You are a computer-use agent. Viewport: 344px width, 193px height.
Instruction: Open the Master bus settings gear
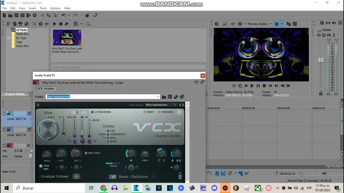tap(322, 23)
